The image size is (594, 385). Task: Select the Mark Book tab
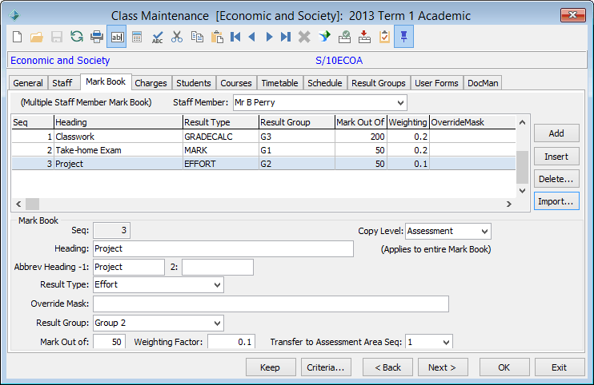click(x=106, y=81)
